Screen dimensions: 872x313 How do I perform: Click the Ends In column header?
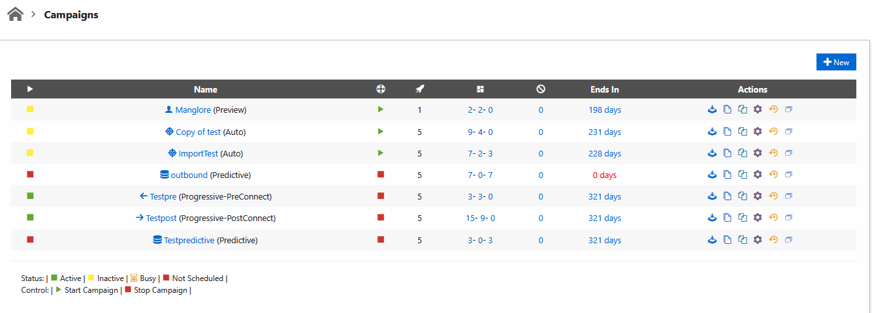tap(605, 89)
